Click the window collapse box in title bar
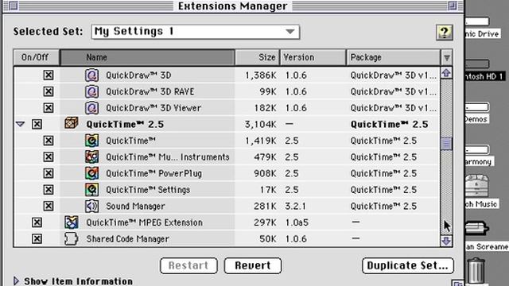Viewport: 509px width, 286px height. pyautogui.click(x=452, y=6)
